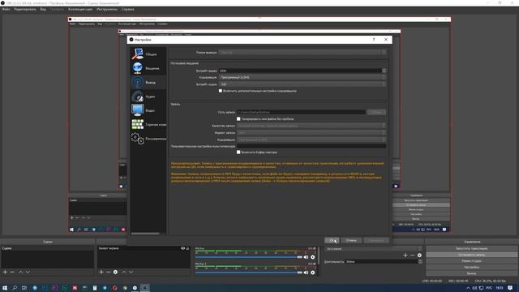The height and width of the screenshot is (292, 519).
Task: Select the Вывод settings section icon
Action: point(137,82)
